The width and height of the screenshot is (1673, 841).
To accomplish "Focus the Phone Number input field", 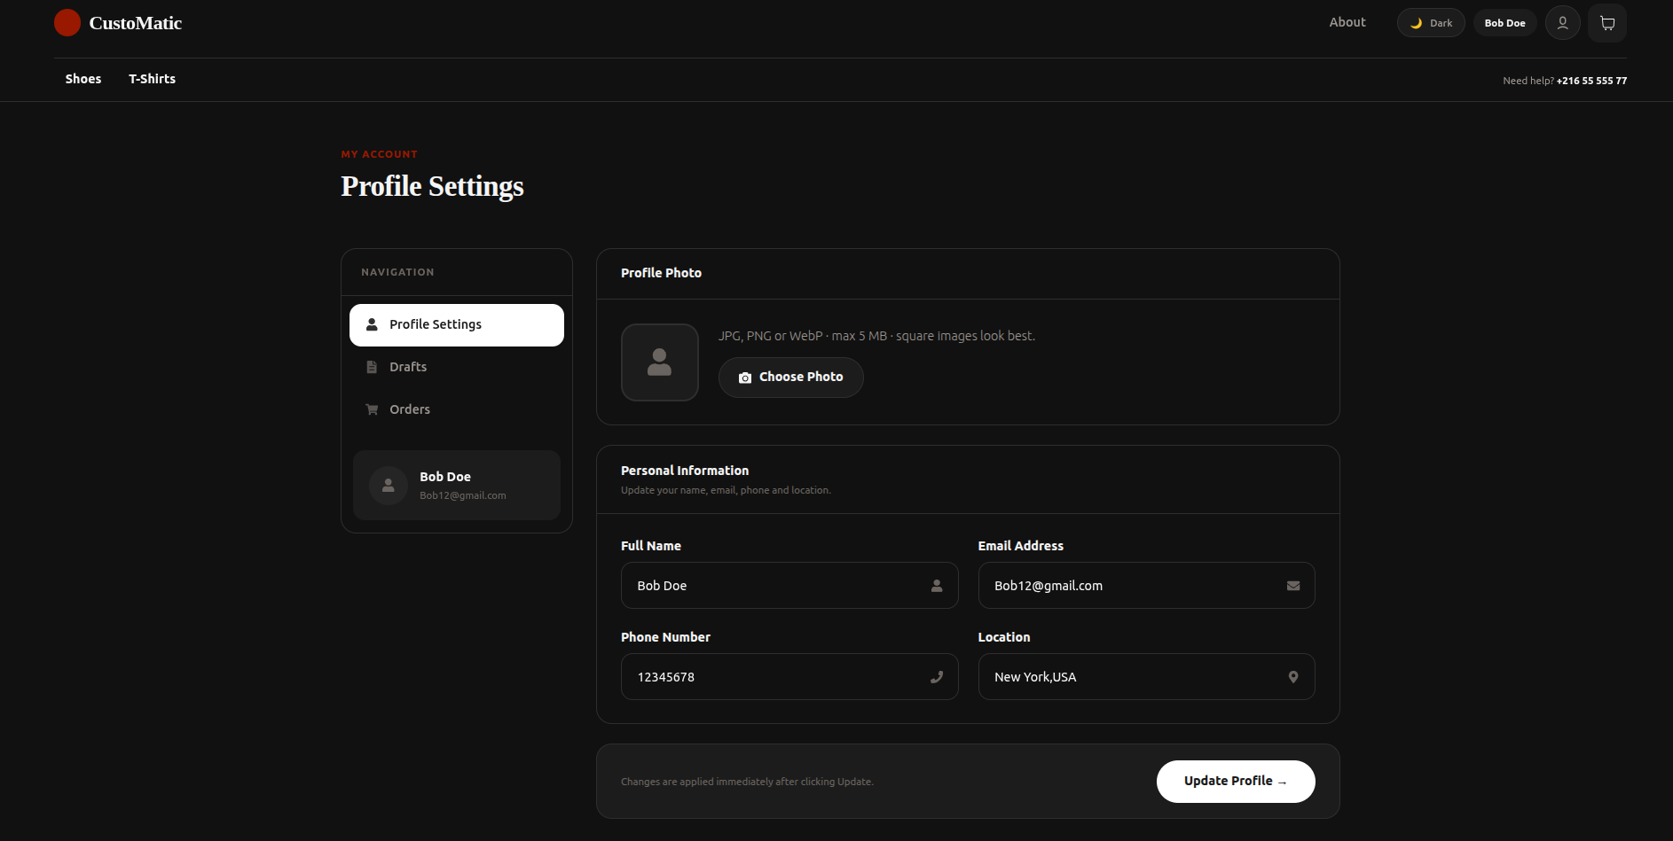I will (789, 677).
